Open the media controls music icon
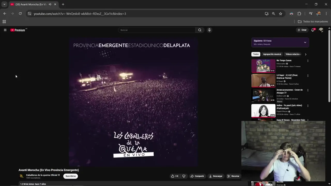 click(x=311, y=14)
